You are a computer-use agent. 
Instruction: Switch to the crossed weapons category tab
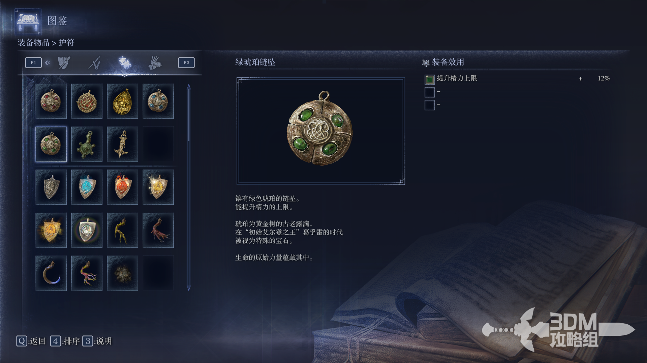tap(95, 63)
